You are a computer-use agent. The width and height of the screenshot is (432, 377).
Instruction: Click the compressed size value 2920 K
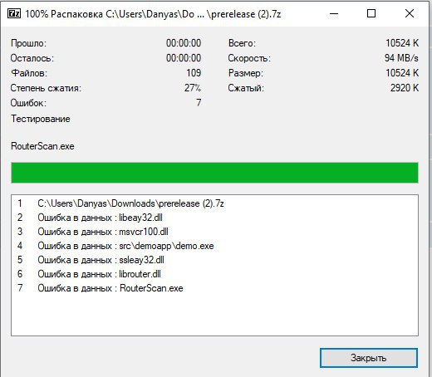[x=405, y=88]
